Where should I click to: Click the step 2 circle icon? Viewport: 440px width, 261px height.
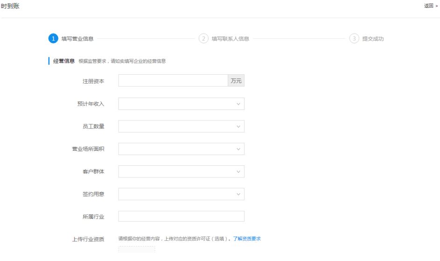pyautogui.click(x=203, y=39)
